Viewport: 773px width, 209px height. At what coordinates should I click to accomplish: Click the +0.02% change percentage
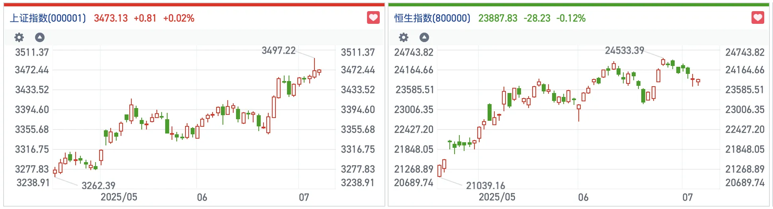pos(179,18)
